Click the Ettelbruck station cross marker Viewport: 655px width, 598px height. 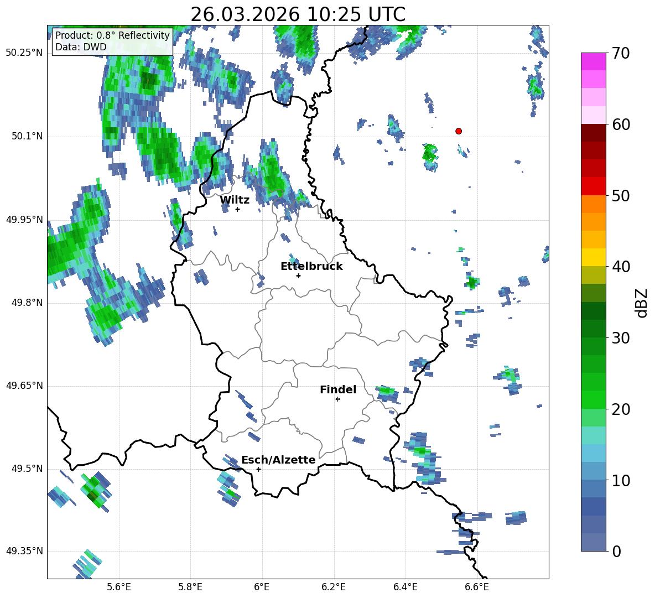pyautogui.click(x=298, y=275)
